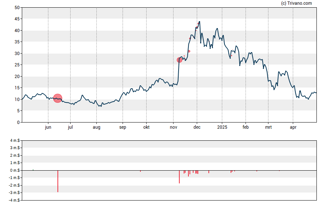This screenshot has width=323, height=206.
Task: Click the '2 m.$' axis label
Action: pos(15,155)
